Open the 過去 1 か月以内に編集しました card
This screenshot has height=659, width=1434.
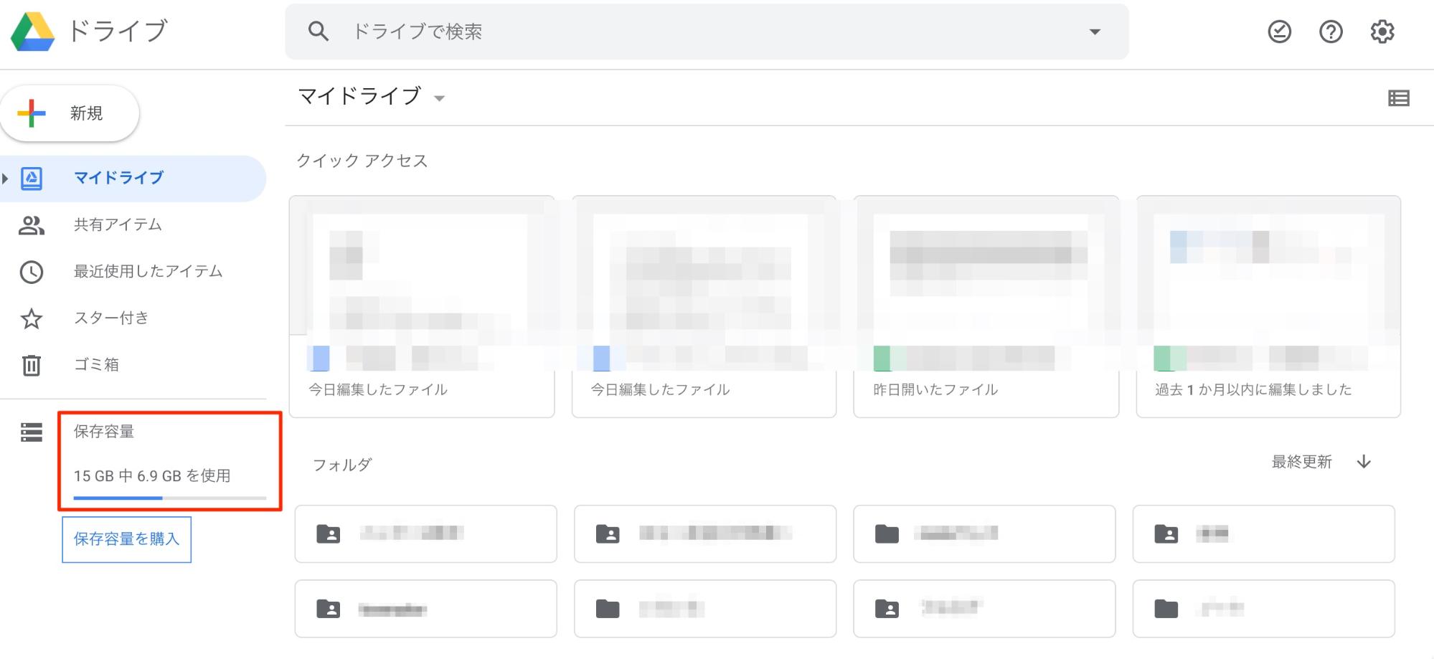[1268, 306]
